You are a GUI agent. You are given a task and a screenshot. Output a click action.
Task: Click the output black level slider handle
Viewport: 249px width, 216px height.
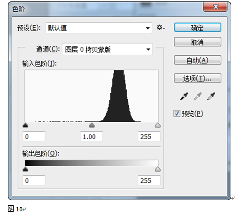(25, 169)
